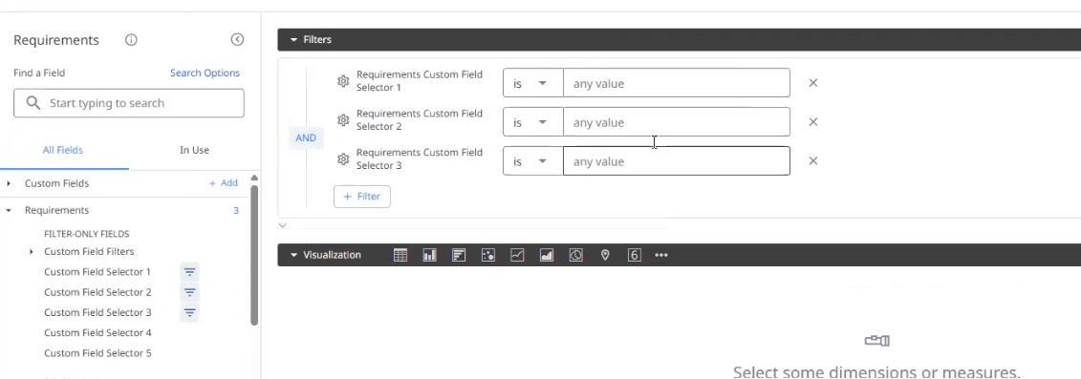Click the Requirements explore title
Image resolution: width=1081 pixels, height=379 pixels.
56,40
